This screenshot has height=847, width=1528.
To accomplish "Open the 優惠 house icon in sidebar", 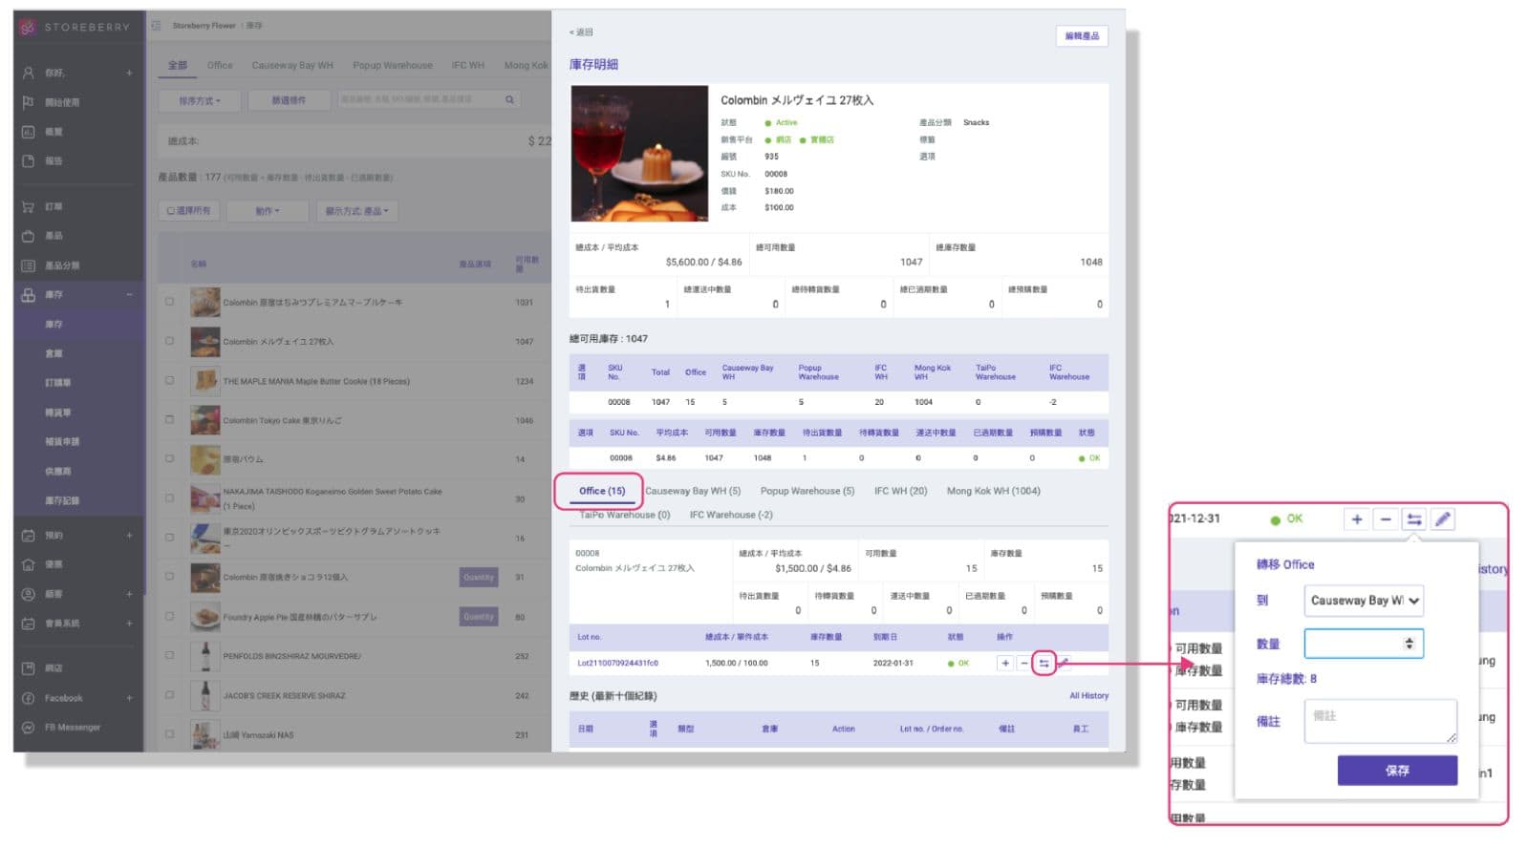I will pyautogui.click(x=28, y=564).
